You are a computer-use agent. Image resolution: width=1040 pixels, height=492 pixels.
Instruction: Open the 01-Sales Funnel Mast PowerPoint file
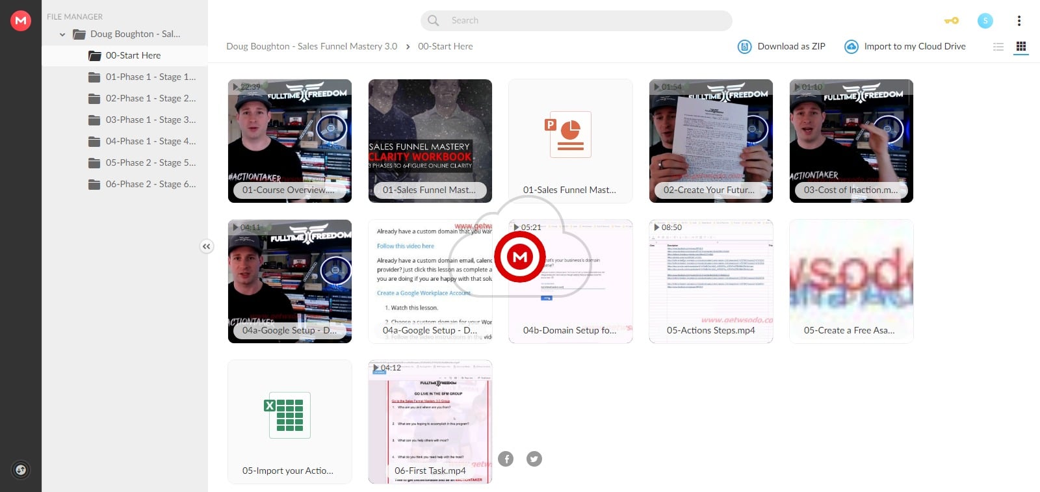[570, 141]
